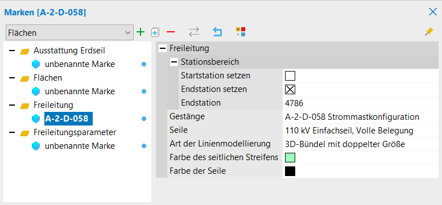Collapse the Stationsbereich subsection
Image resolution: width=442 pixels, height=205 pixels.
pos(174,62)
